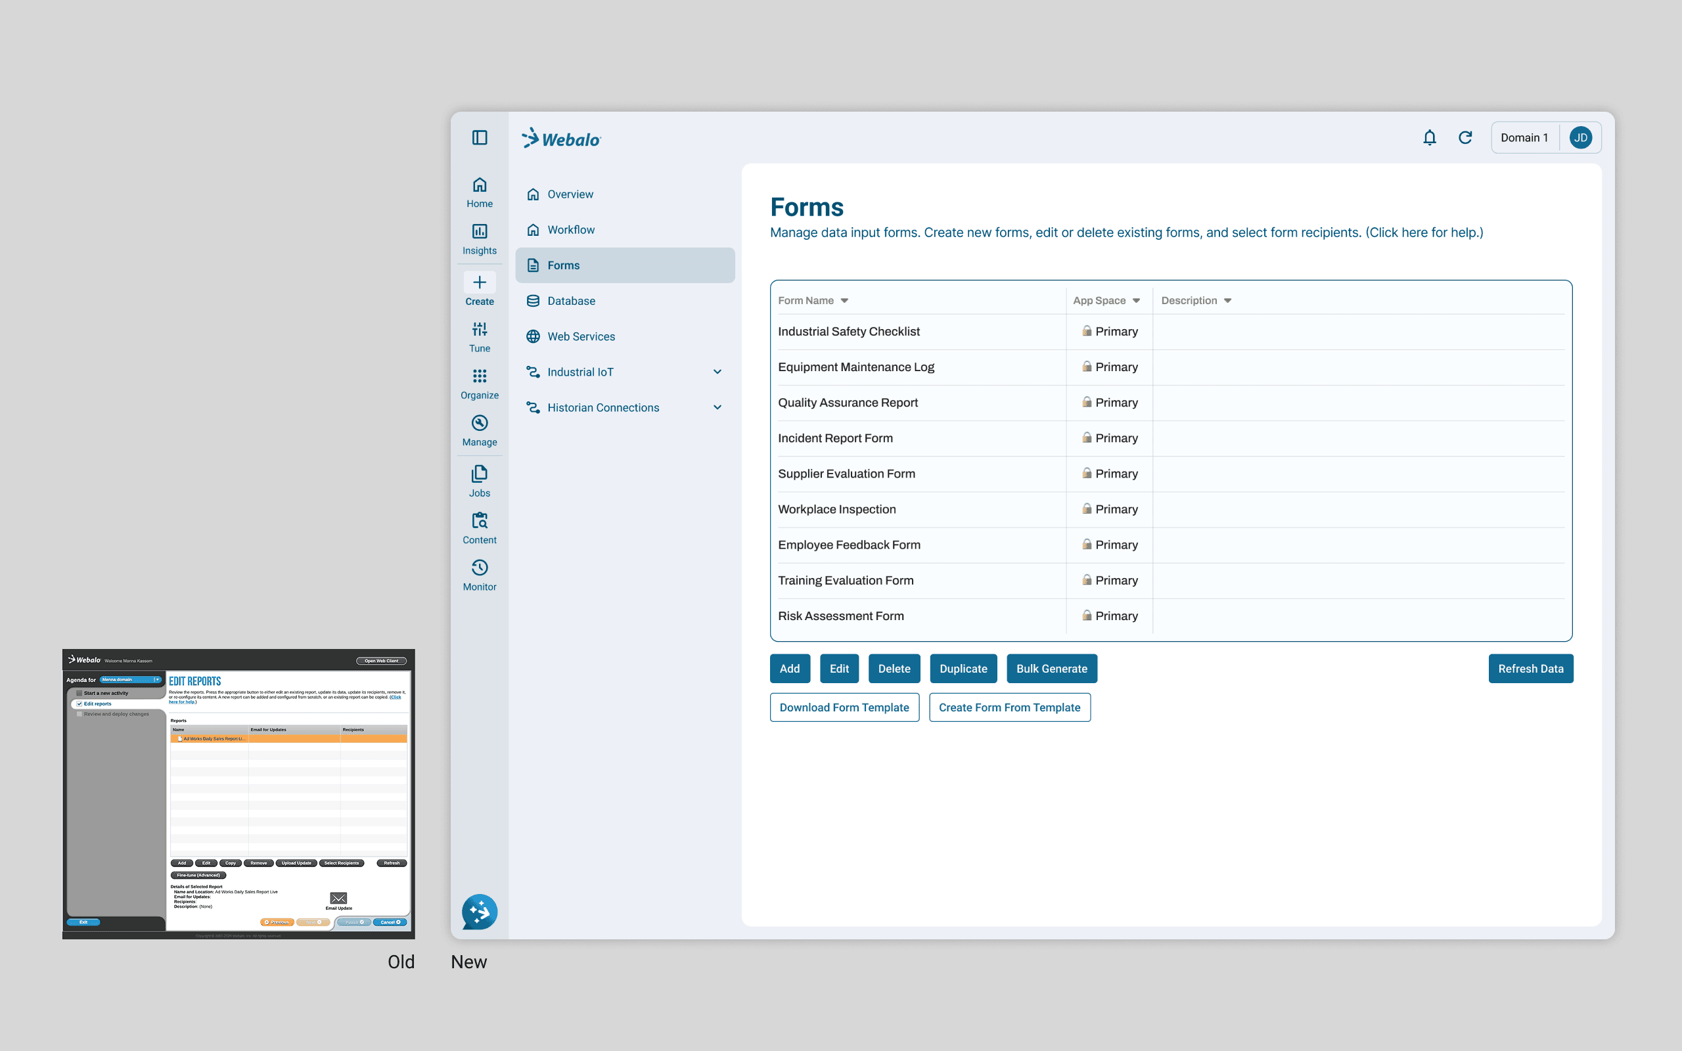The width and height of the screenshot is (1682, 1051).
Task: Open the notifications bell
Action: pyautogui.click(x=1429, y=138)
